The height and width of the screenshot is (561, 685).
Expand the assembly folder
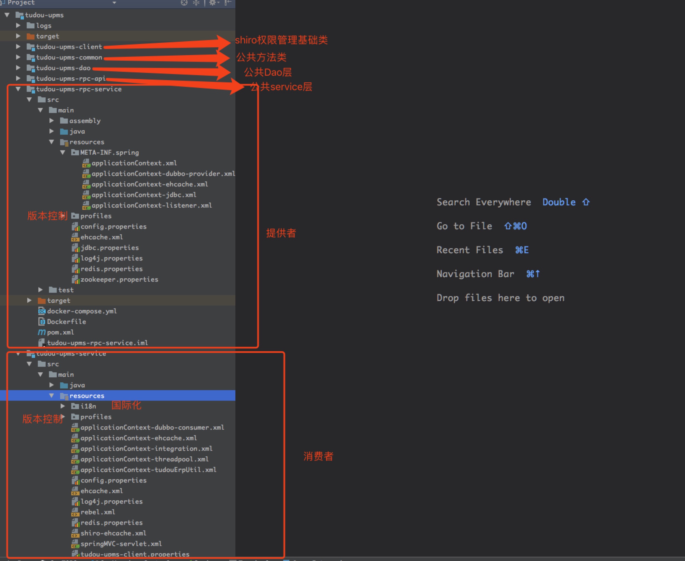[x=52, y=120]
